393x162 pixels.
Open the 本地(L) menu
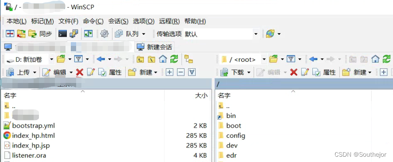pyautogui.click(x=16, y=22)
